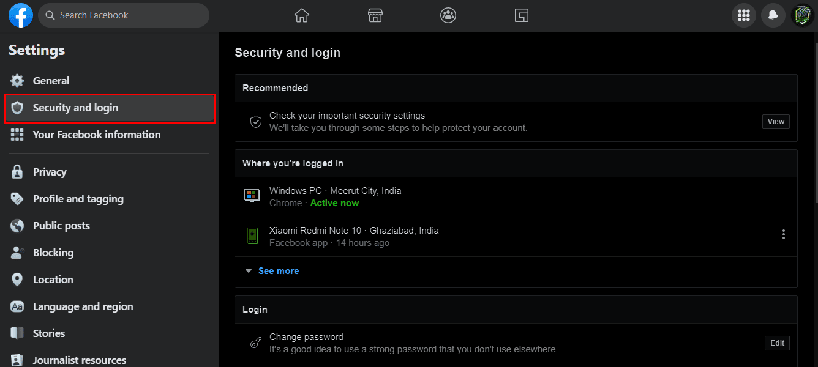818x367 pixels.
Task: Expand See more logged-in devices
Action: click(278, 271)
